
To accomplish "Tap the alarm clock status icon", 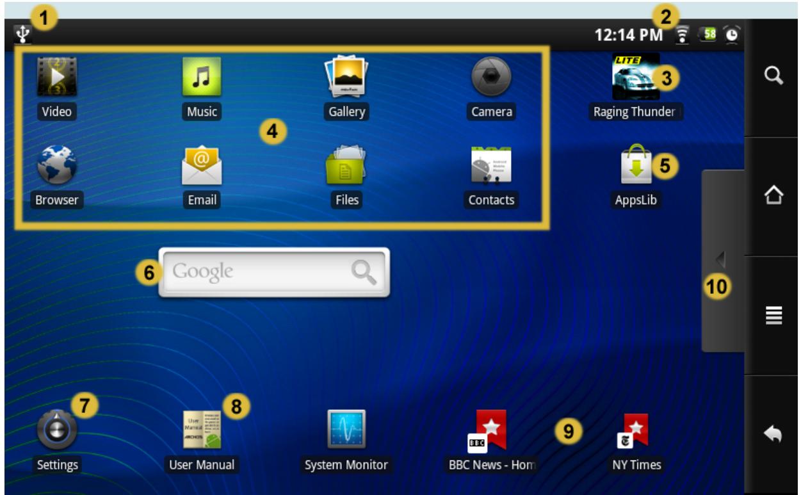I will [731, 34].
